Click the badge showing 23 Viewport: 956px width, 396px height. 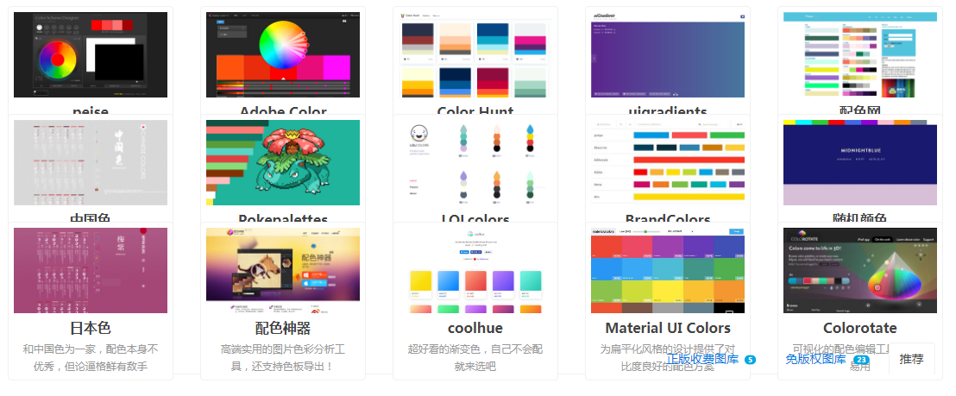[x=861, y=360]
